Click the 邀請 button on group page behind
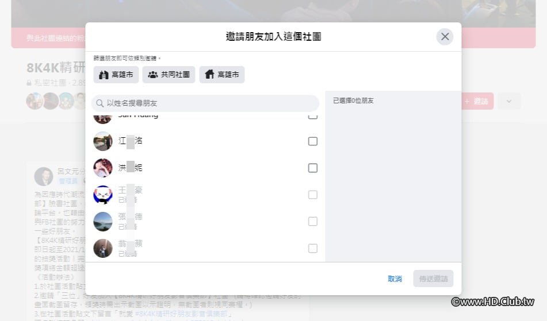 pos(477,101)
